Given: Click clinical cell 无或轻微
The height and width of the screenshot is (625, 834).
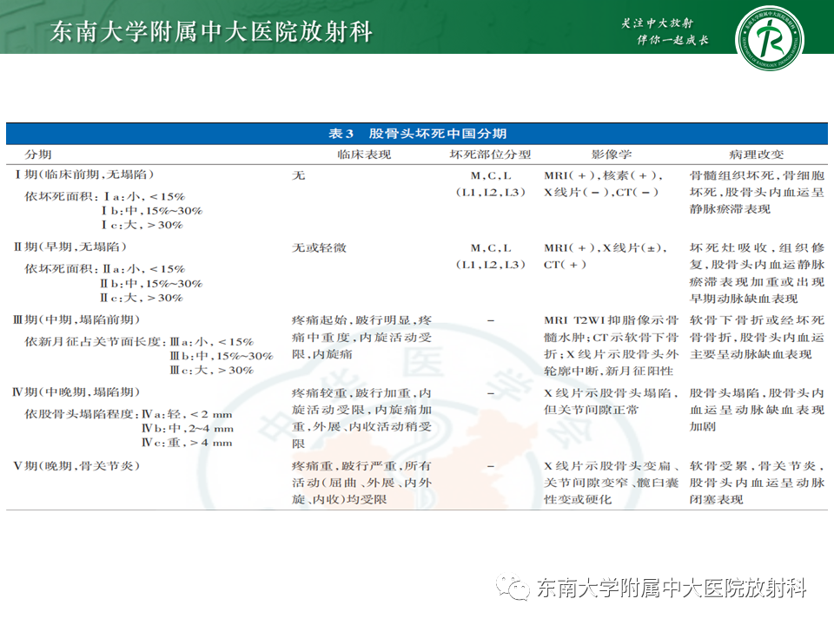Looking at the screenshot, I should [x=319, y=247].
